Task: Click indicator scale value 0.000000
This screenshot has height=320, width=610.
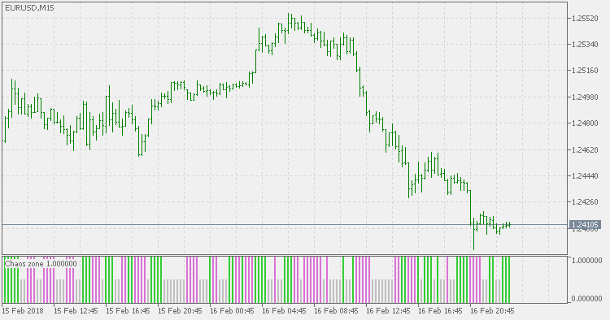Action: pyautogui.click(x=586, y=299)
